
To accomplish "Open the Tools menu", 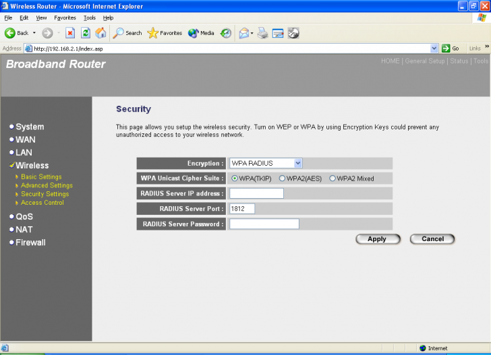I will (89, 18).
